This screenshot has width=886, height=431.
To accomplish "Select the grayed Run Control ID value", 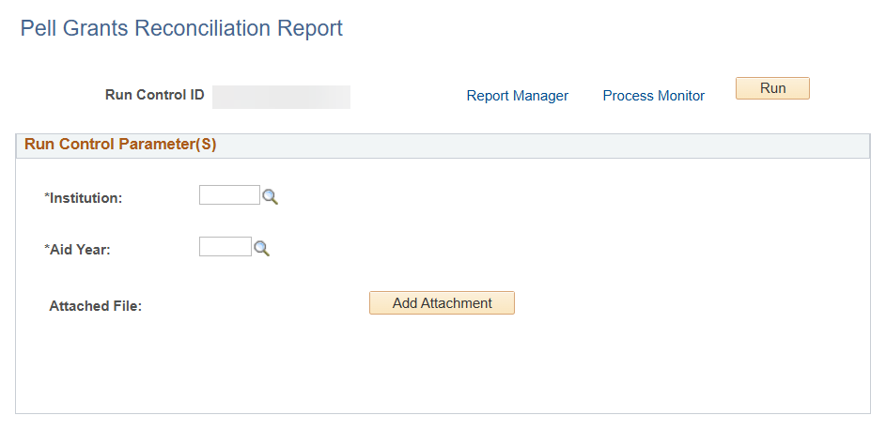I will coord(281,97).
